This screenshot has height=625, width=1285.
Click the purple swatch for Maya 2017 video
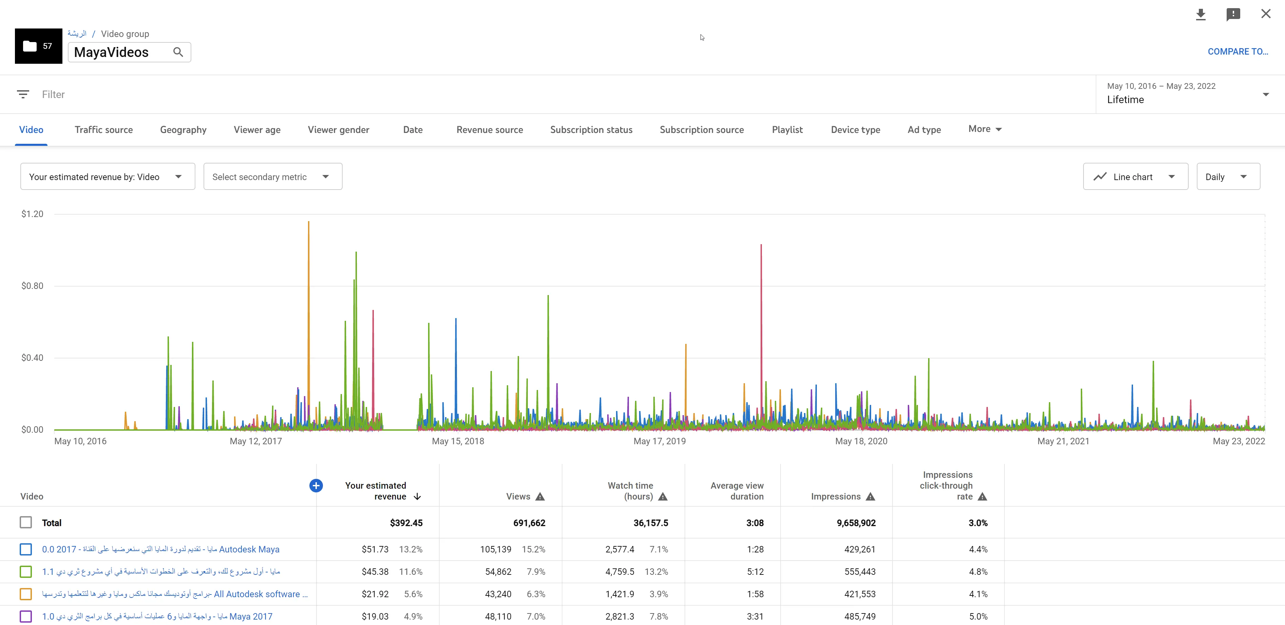pos(26,617)
